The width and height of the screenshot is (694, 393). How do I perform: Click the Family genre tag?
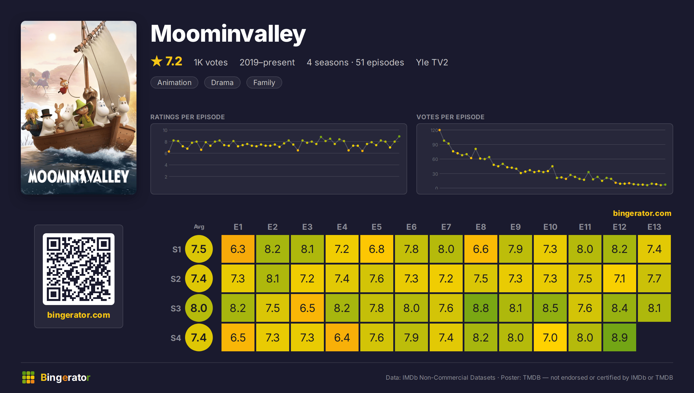(264, 82)
